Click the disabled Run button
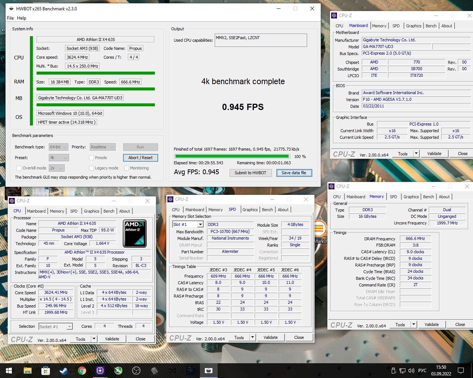Image resolution: width=473 pixels, height=378 pixels. click(x=140, y=147)
